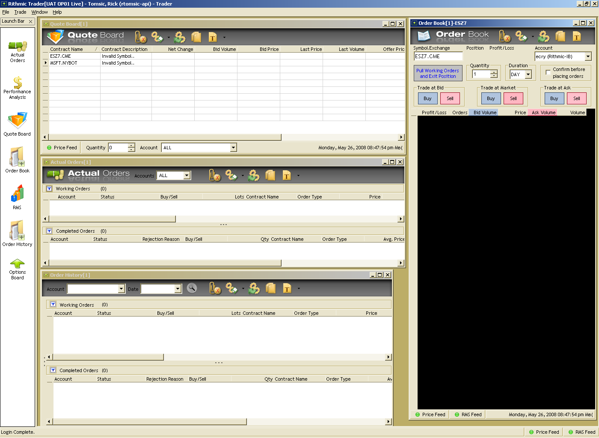Open the Duration DAY dropdown
Screen dimensions: 599x438
point(528,74)
